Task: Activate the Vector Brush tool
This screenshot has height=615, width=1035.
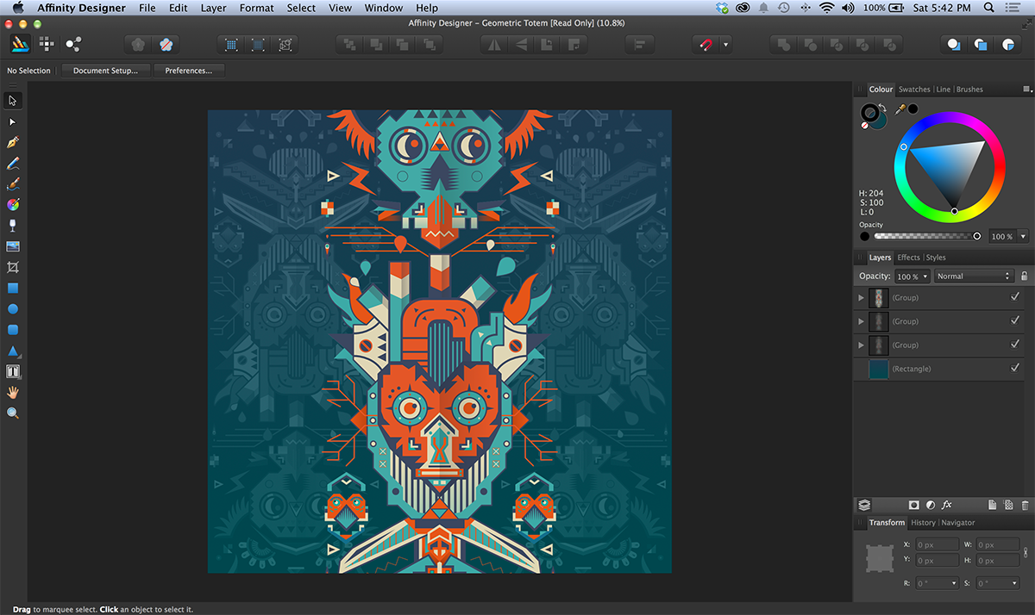Action: click(12, 183)
